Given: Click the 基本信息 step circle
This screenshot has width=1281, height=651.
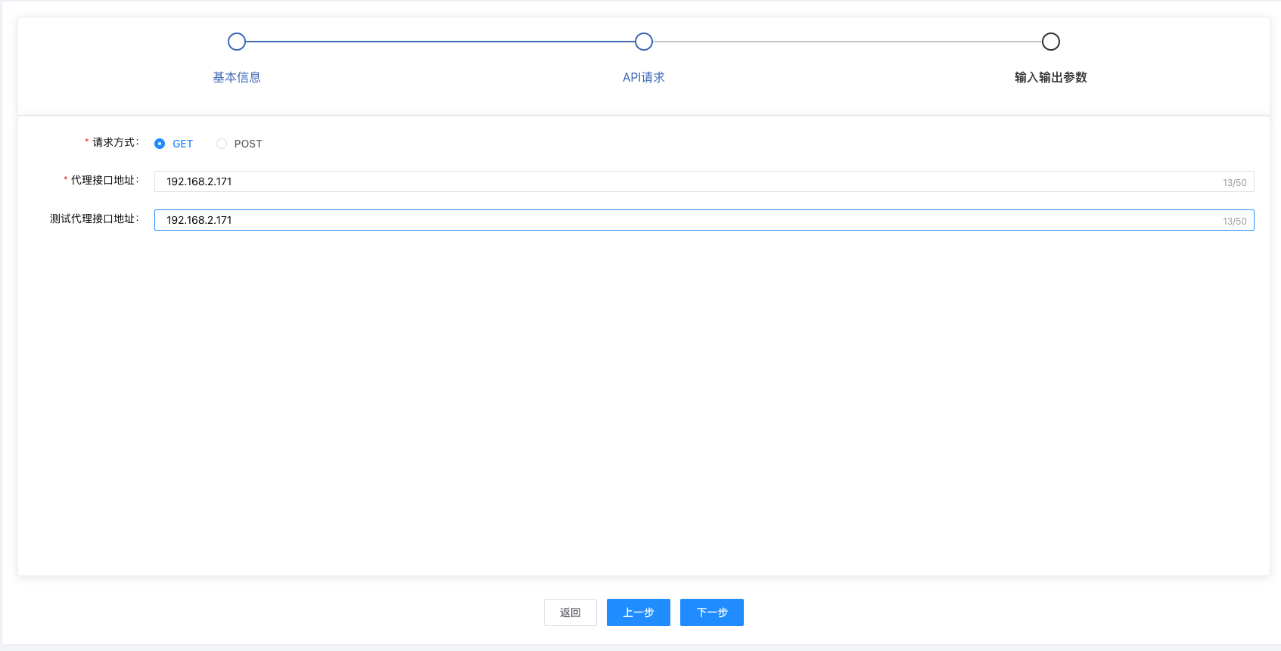Looking at the screenshot, I should tap(237, 42).
